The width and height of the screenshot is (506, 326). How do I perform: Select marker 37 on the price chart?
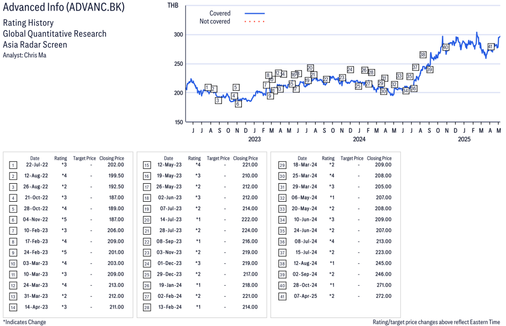415,67
